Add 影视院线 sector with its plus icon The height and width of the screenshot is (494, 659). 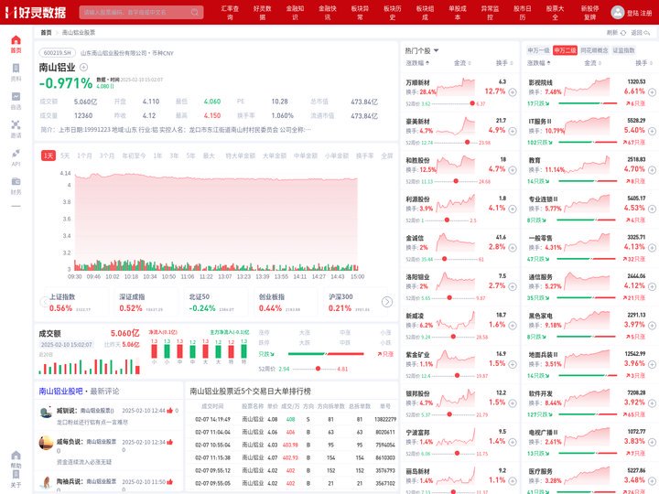[652, 92]
